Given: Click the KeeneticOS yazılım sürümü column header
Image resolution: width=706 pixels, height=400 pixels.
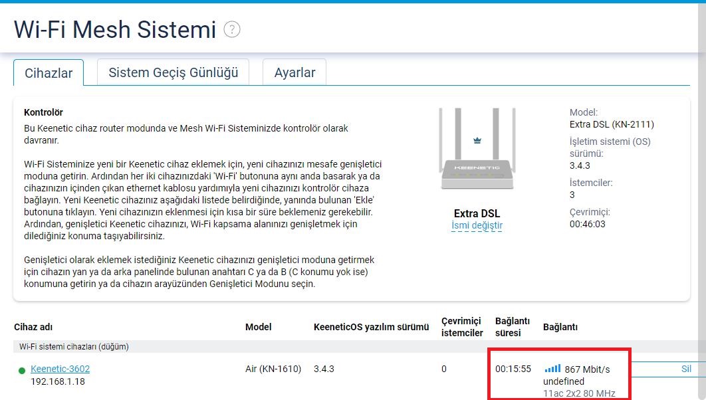Looking at the screenshot, I should (x=372, y=327).
